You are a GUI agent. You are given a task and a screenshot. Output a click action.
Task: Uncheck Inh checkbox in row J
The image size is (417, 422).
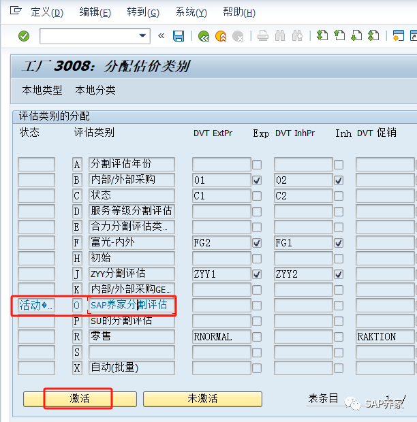tap(339, 274)
